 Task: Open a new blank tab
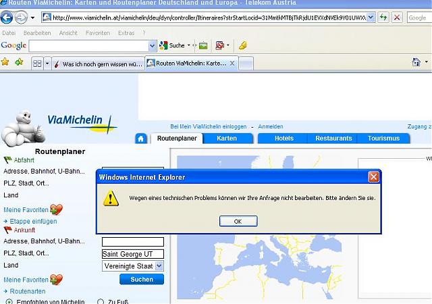coord(246,64)
